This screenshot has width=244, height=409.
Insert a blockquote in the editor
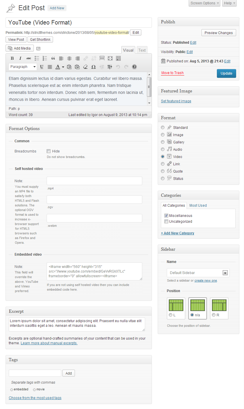tap(53, 58)
